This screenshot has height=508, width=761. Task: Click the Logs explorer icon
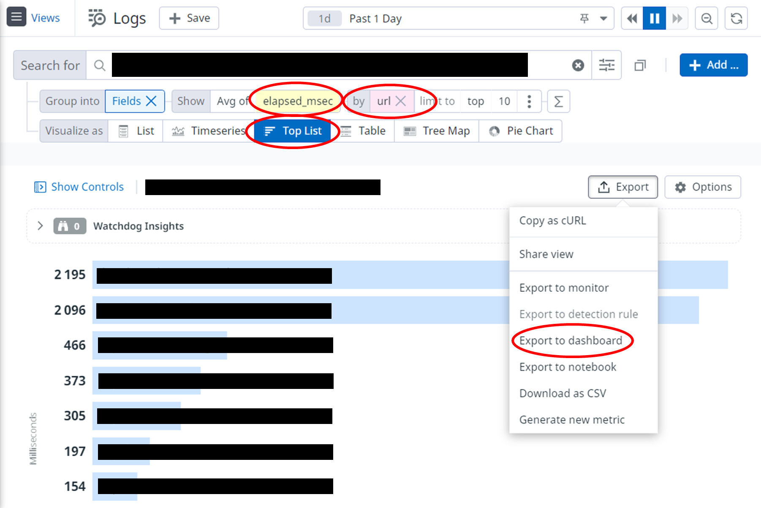[x=97, y=18]
